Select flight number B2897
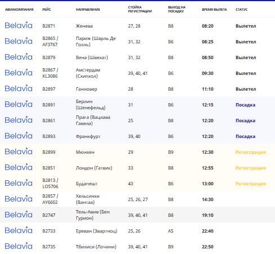The image size is (275, 254). point(49,89)
